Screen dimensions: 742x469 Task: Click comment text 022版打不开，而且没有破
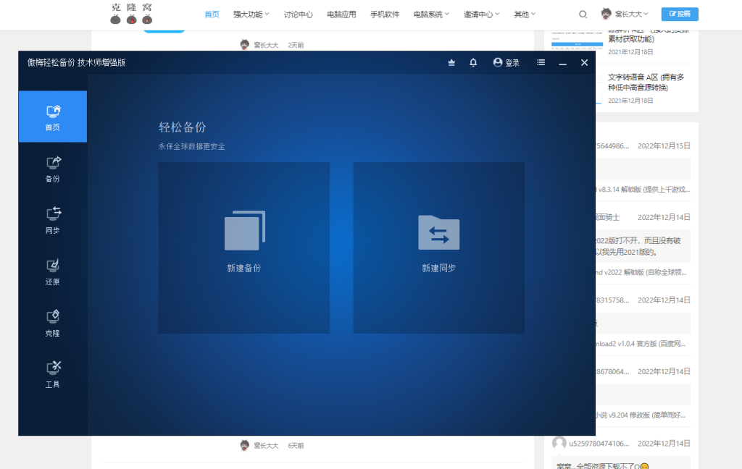[638, 240]
